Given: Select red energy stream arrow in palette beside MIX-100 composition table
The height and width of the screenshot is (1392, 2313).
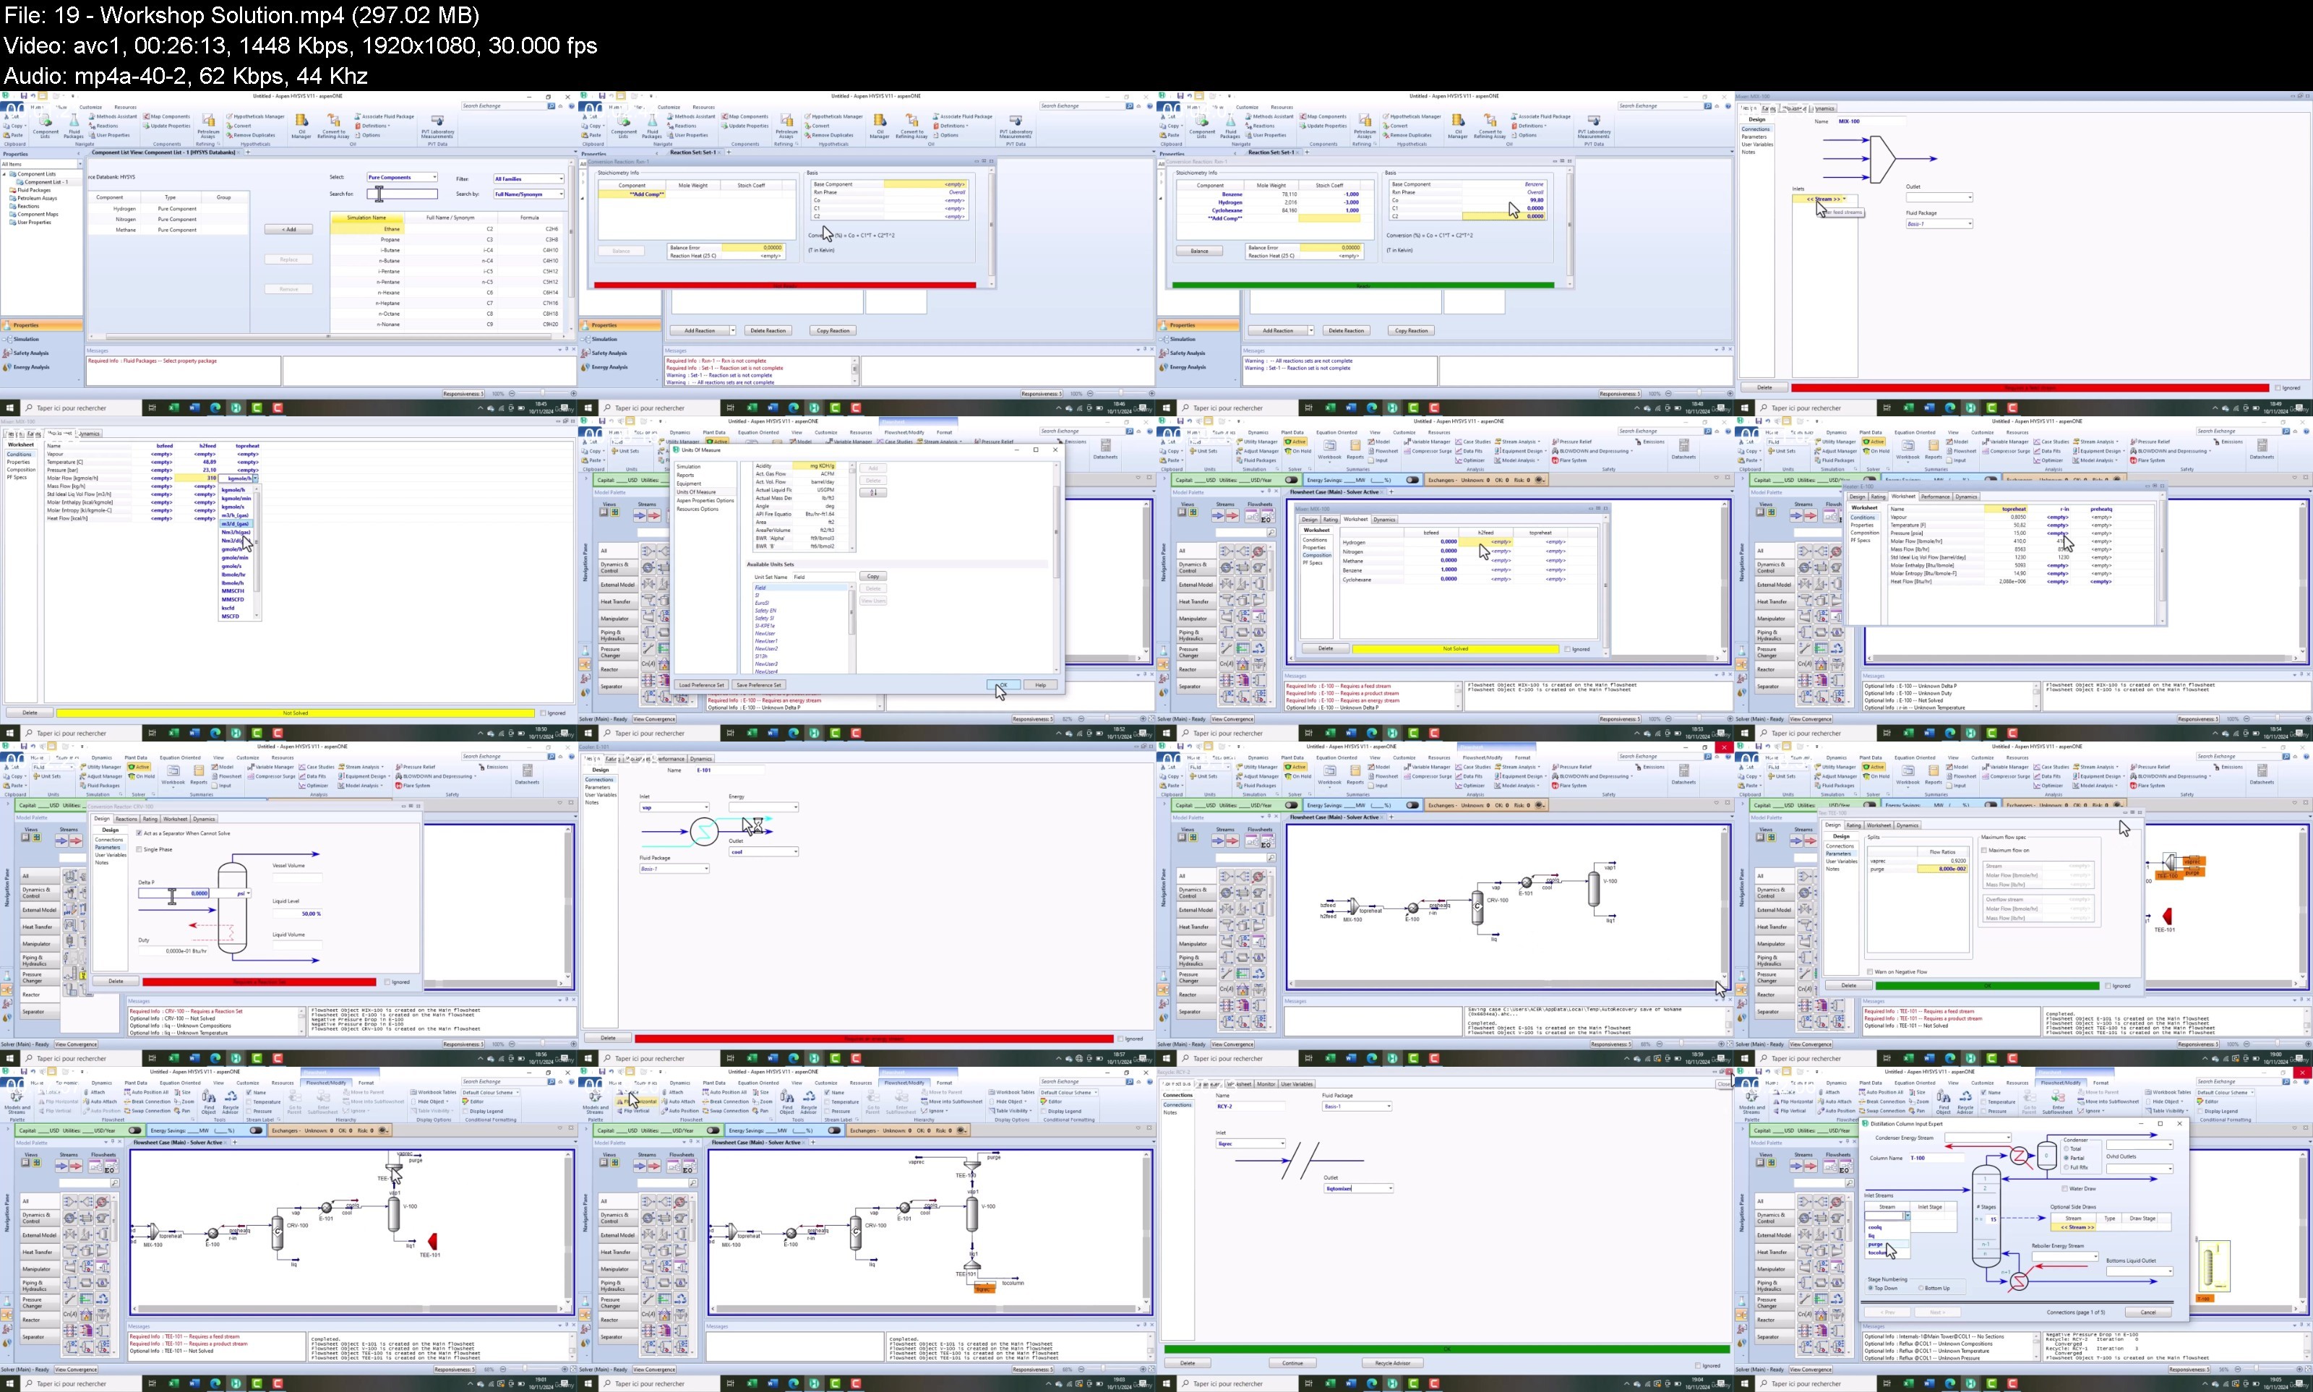Looking at the screenshot, I should pos(1232,516).
